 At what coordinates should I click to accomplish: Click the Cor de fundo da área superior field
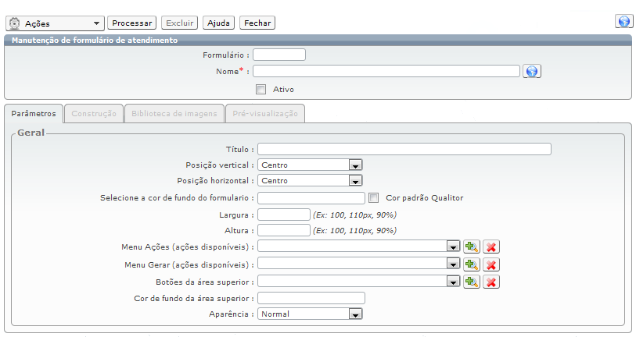(x=311, y=298)
